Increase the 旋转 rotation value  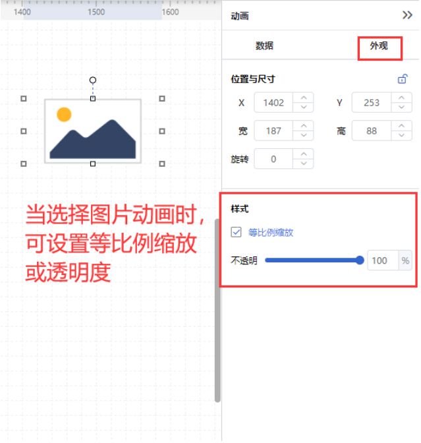coord(304,154)
